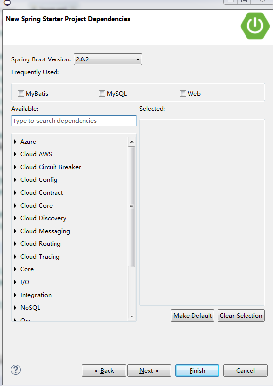Viewport: 273px width, 386px height.
Task: Expand the Azure category
Action: point(15,142)
